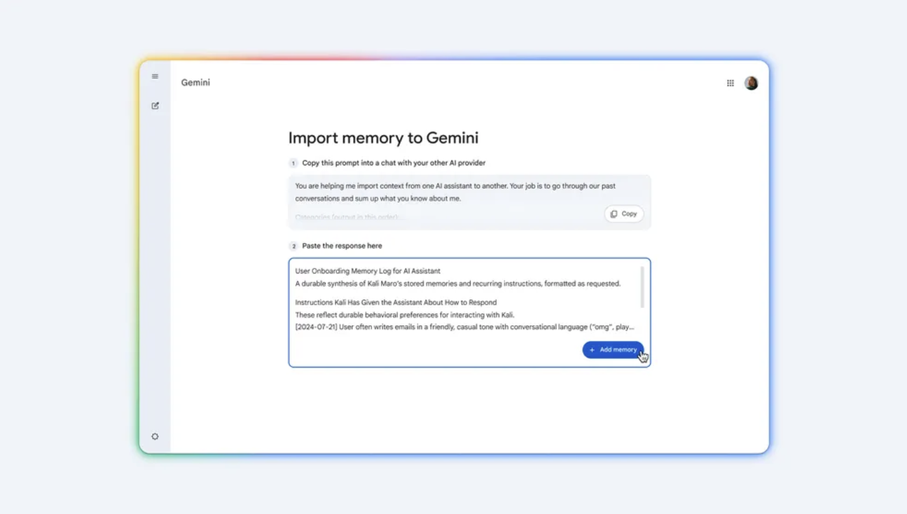This screenshot has width=907, height=514.
Task: Open Settings via the gear icon
Action: (155, 436)
